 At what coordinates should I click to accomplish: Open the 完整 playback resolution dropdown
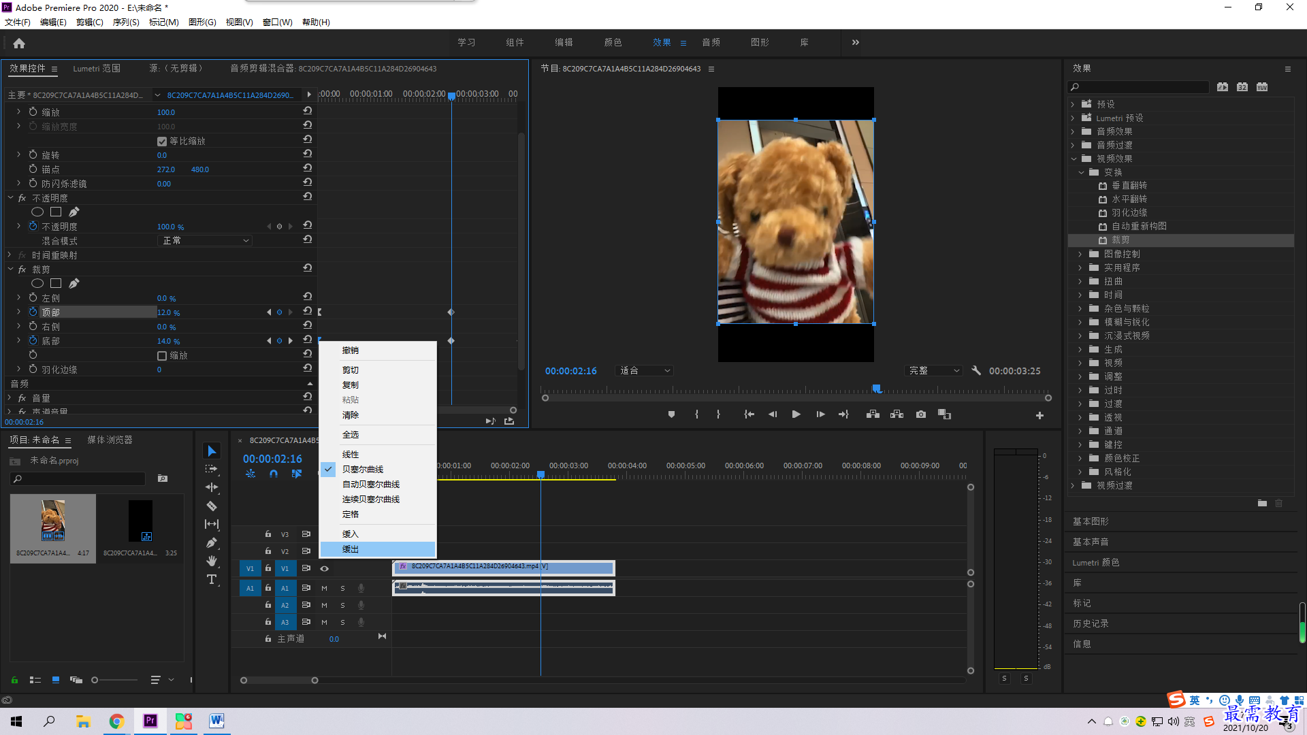934,371
